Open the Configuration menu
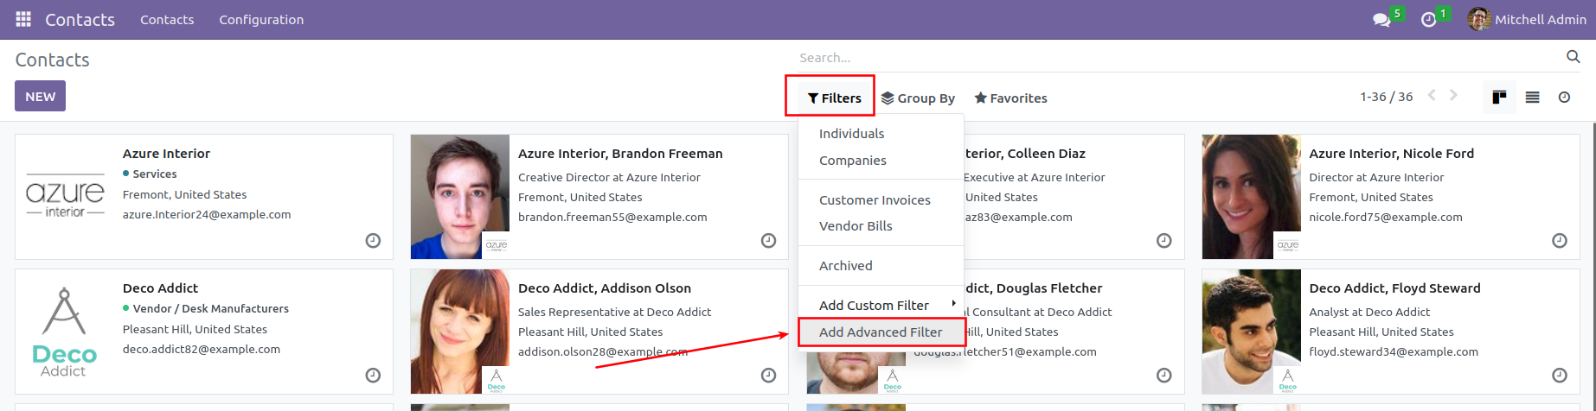This screenshot has width=1596, height=411. pos(261,20)
